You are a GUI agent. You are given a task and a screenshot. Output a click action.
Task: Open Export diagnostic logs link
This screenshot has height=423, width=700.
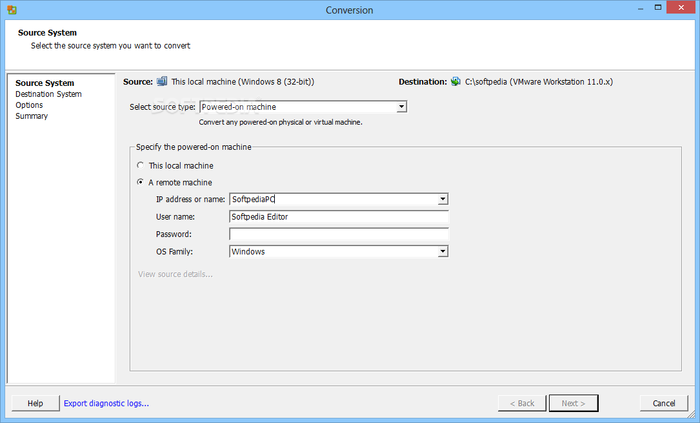point(106,404)
